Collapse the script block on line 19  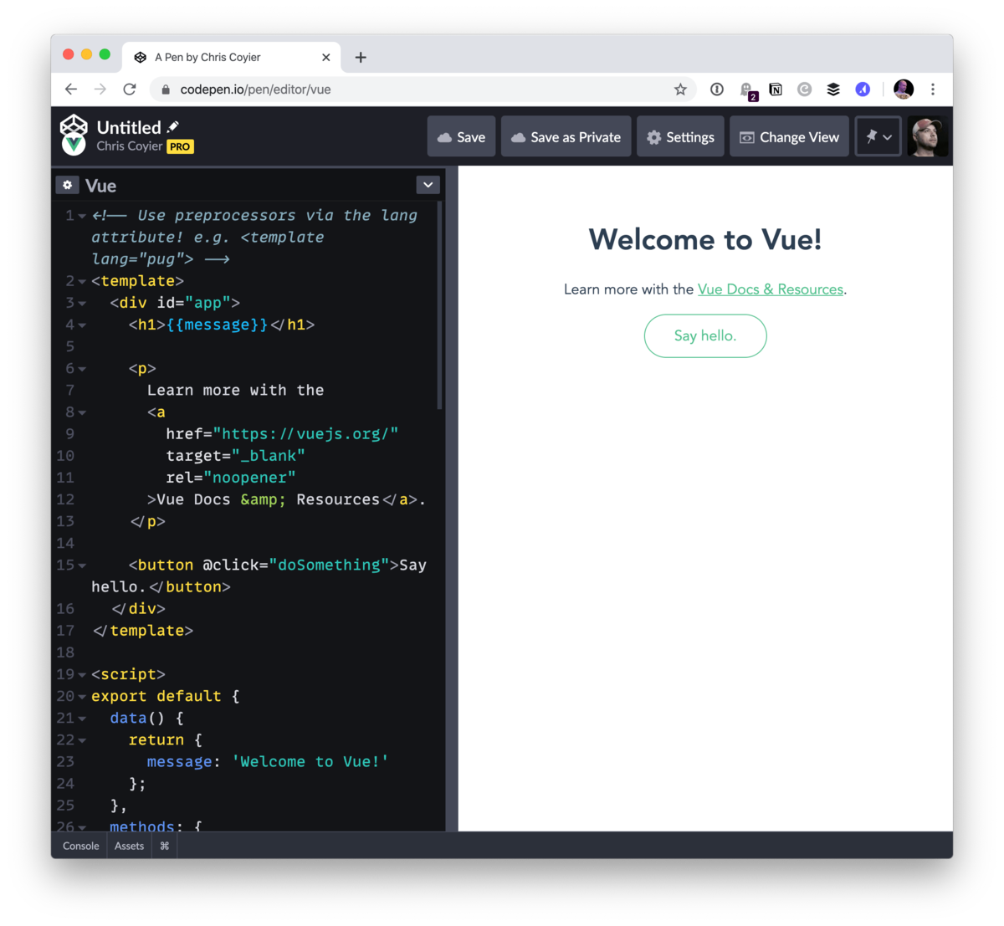(x=81, y=673)
